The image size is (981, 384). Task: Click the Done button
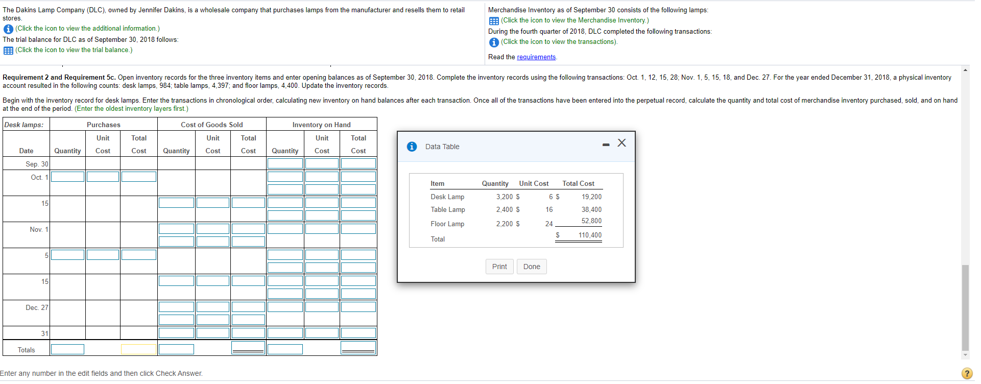click(x=532, y=267)
